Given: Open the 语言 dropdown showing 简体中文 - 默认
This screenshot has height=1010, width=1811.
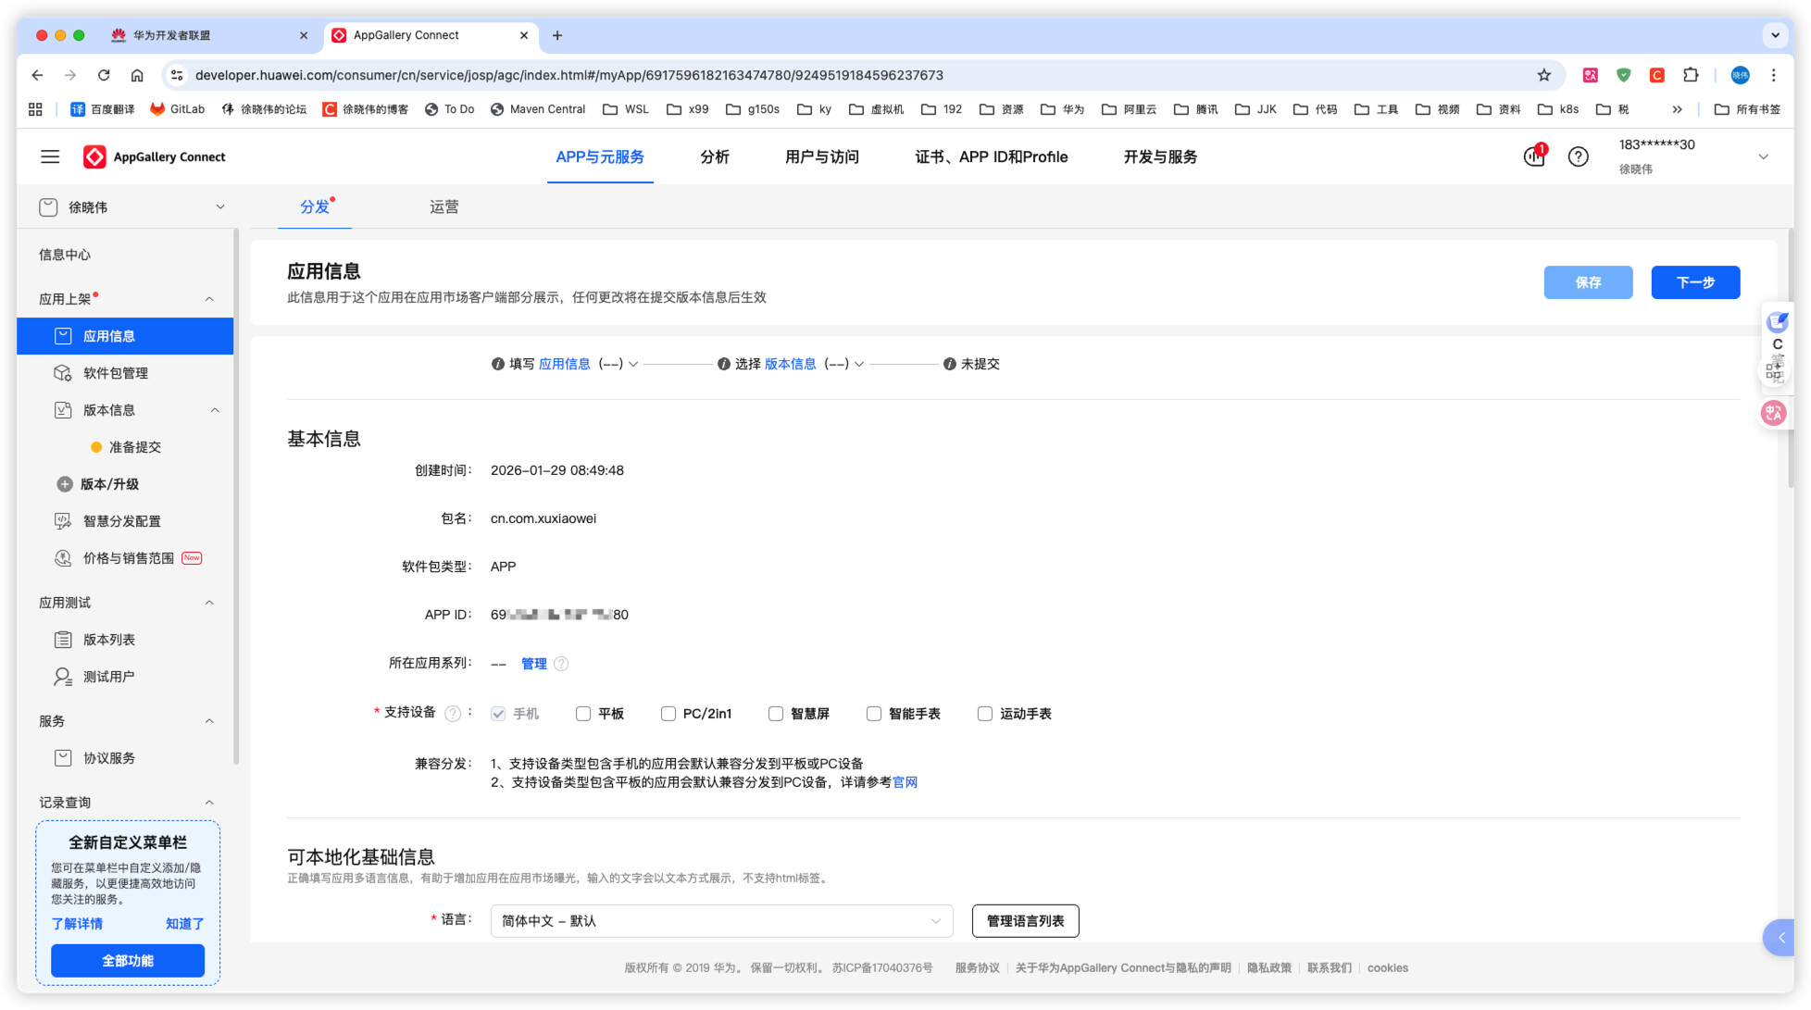Looking at the screenshot, I should click(720, 920).
